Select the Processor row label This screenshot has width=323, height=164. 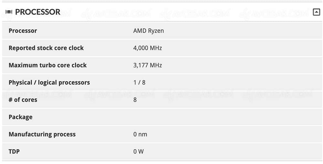[x=23, y=31]
